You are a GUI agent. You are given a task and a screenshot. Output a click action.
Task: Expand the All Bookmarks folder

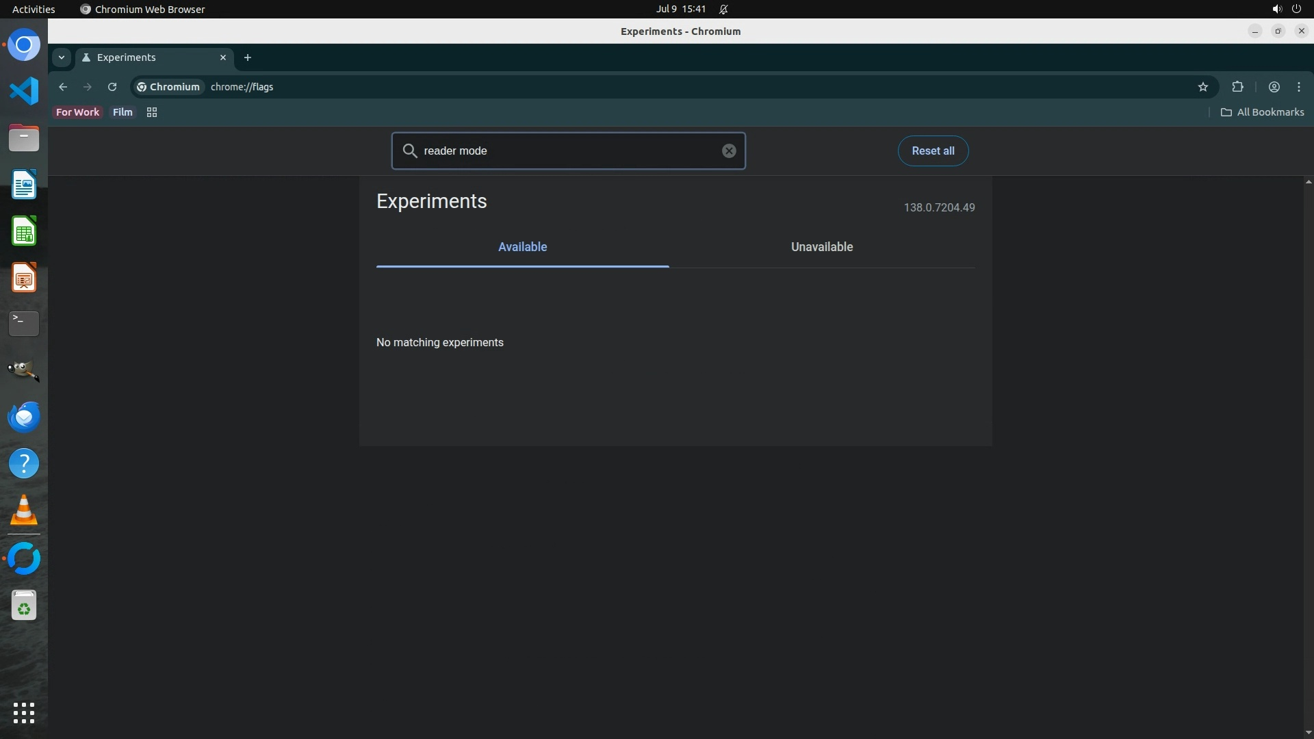[1263, 112]
